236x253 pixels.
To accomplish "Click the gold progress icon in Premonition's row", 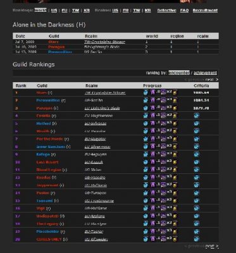I will (x=175, y=101).
